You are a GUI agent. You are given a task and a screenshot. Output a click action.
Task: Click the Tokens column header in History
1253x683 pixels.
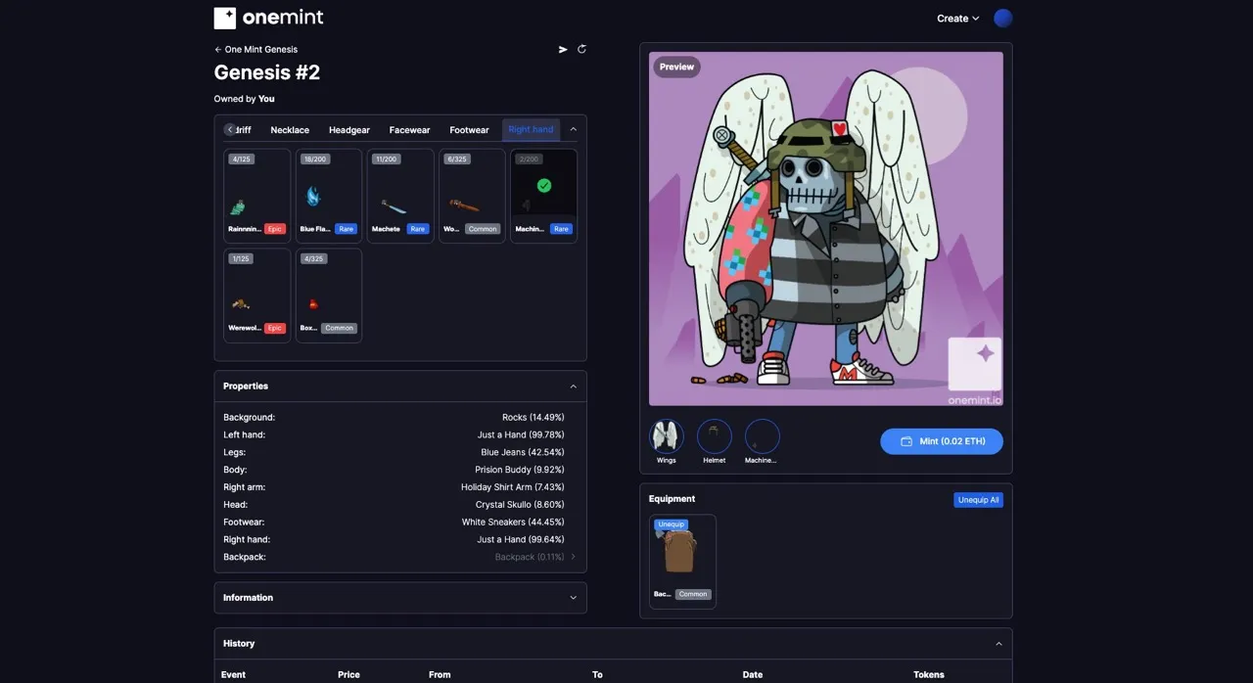(x=929, y=674)
